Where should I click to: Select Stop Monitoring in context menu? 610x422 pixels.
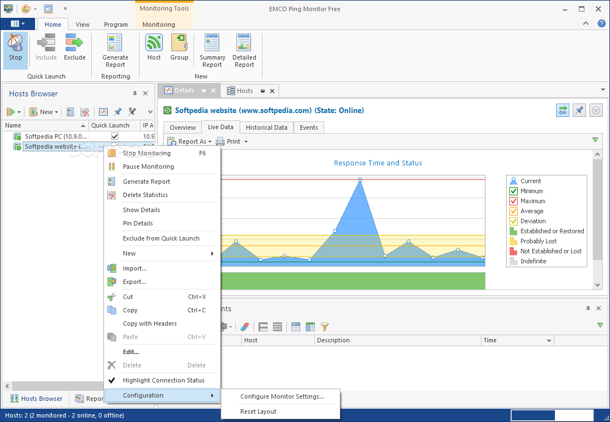[162, 153]
